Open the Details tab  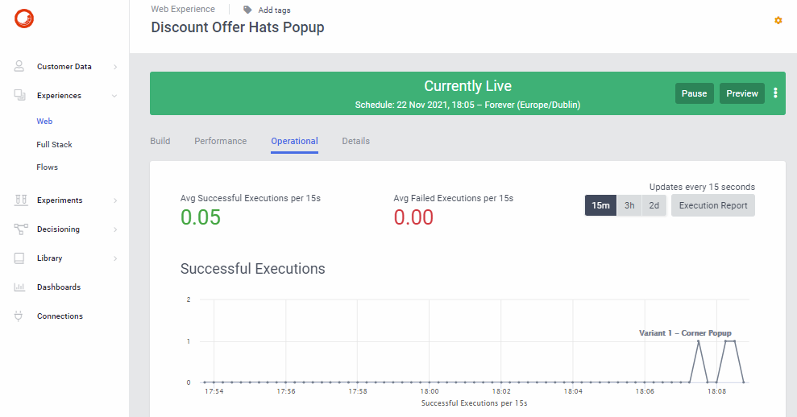coord(355,141)
